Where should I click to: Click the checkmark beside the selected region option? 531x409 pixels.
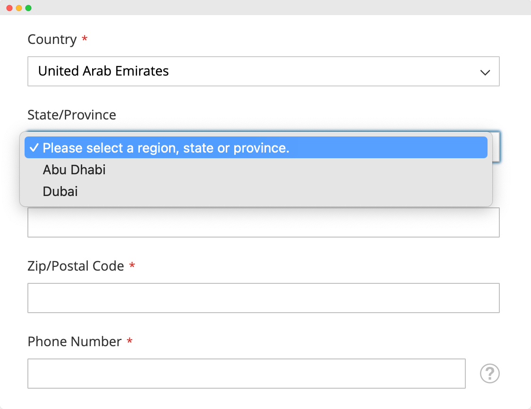pyautogui.click(x=34, y=148)
